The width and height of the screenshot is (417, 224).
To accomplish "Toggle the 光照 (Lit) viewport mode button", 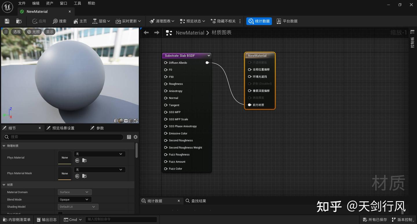I will coord(33,32).
